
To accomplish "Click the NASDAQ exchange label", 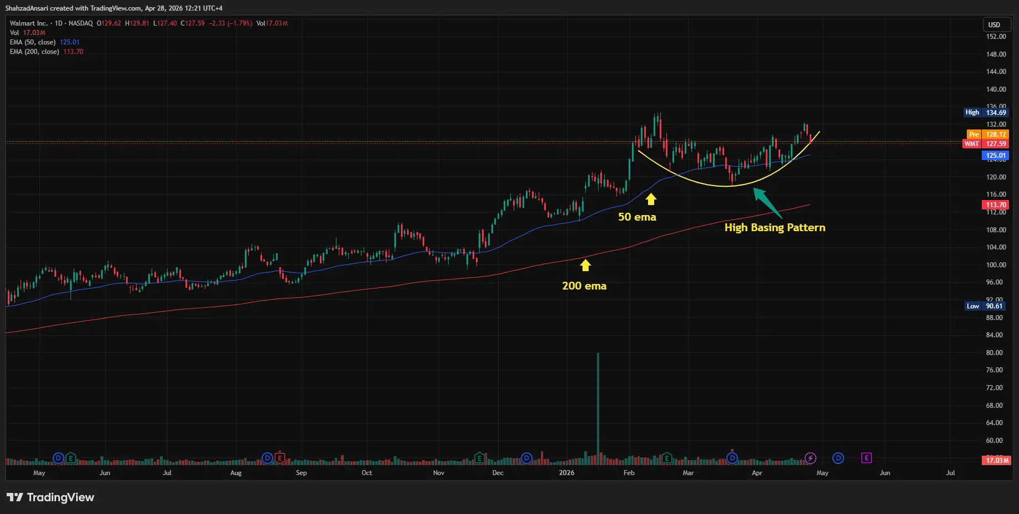I will (82, 23).
